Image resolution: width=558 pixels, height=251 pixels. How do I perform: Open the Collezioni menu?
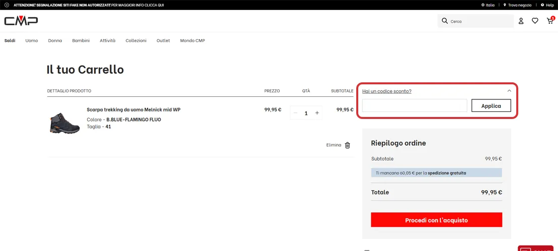(x=136, y=41)
